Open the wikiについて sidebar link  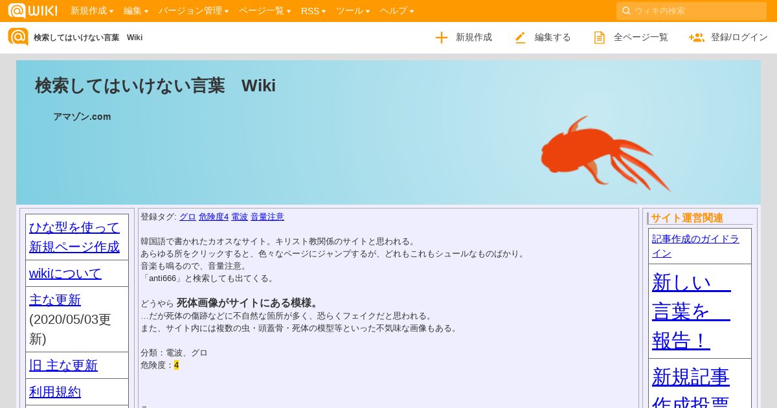pyautogui.click(x=65, y=273)
